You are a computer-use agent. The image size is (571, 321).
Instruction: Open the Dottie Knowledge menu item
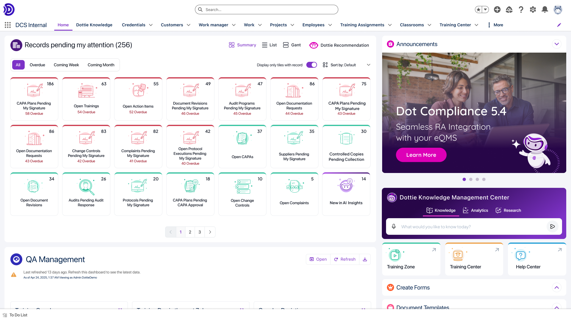click(x=94, y=25)
